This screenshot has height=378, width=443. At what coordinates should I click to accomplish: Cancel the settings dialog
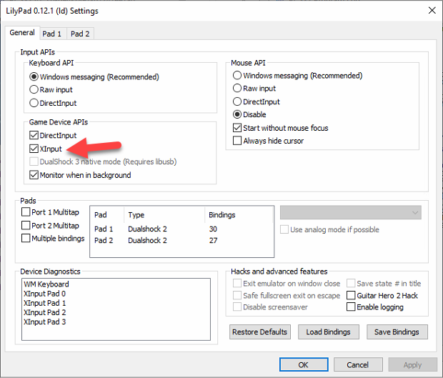pyautogui.click(x=358, y=364)
